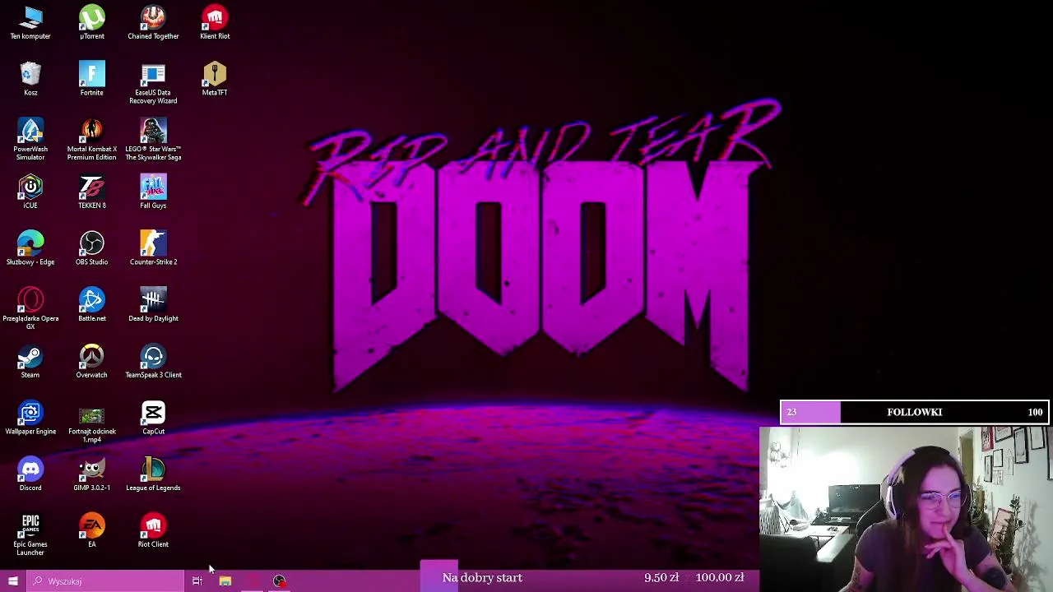Launch TEKKEN 8 shortcut
1053x592 pixels.
pos(91,192)
